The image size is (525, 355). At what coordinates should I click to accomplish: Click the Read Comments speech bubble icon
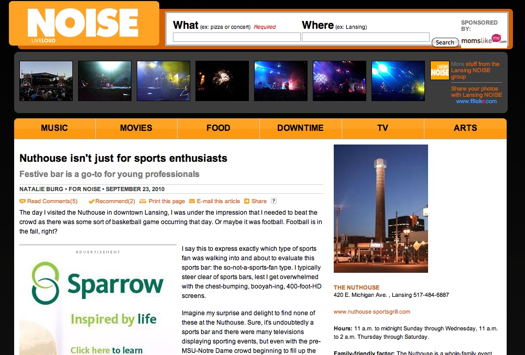click(23, 201)
